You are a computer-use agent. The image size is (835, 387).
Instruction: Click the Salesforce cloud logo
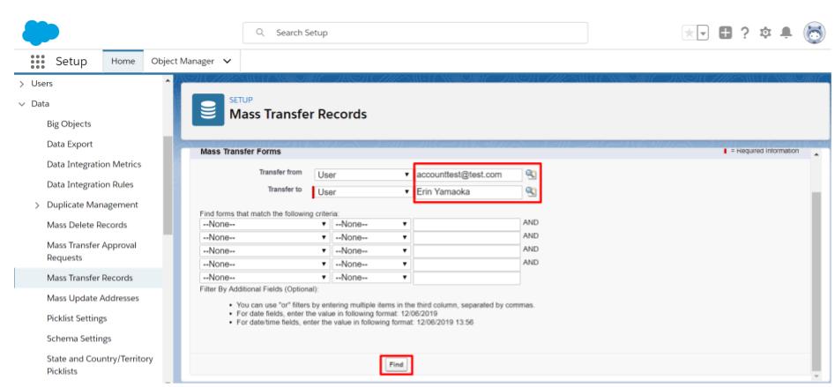point(41,33)
